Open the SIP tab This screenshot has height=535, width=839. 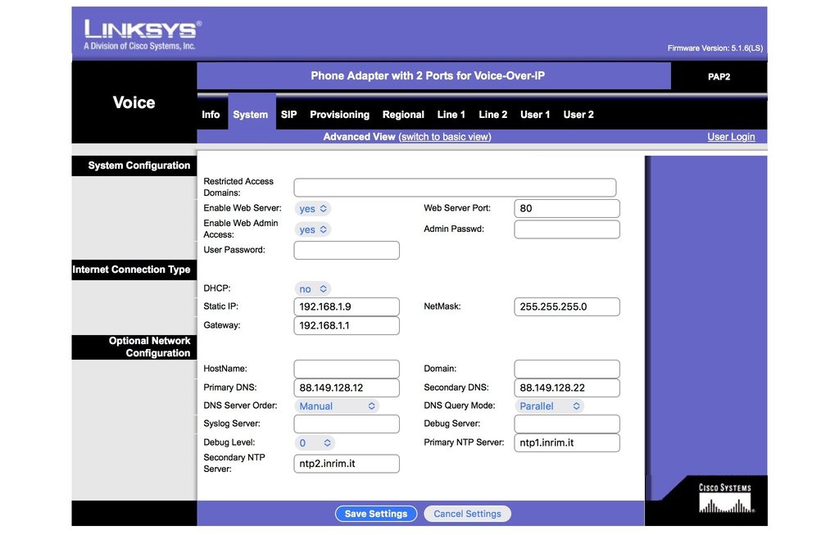[x=288, y=115]
